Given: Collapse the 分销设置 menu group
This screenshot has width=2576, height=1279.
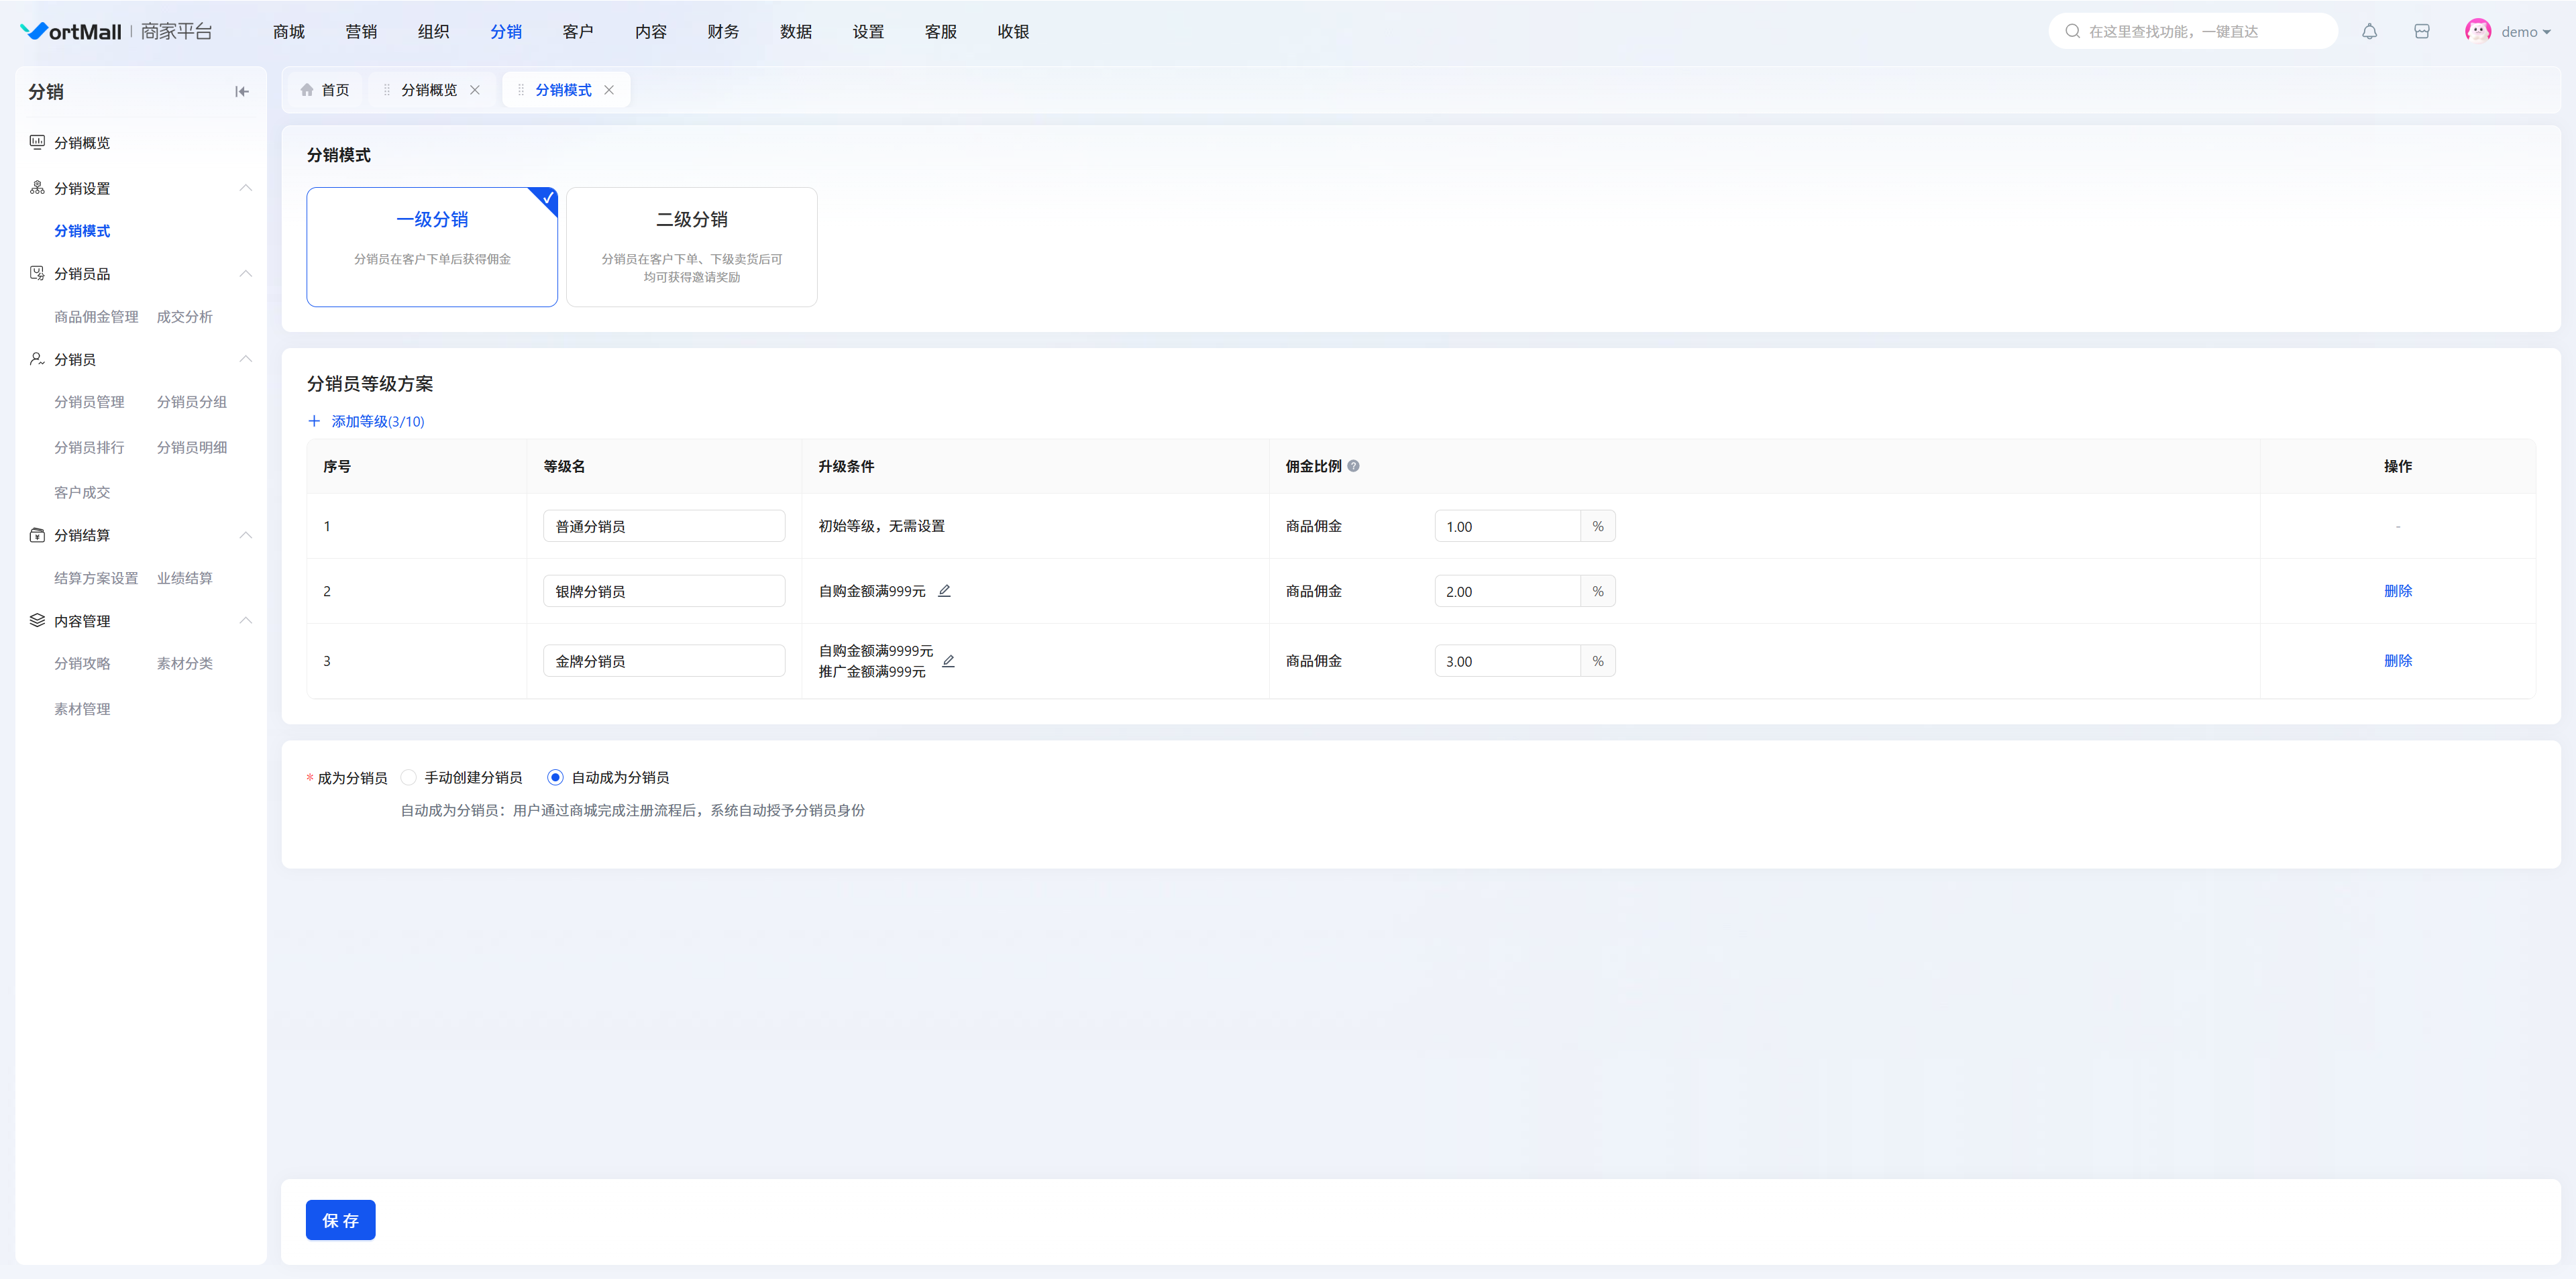Looking at the screenshot, I should tap(245, 188).
